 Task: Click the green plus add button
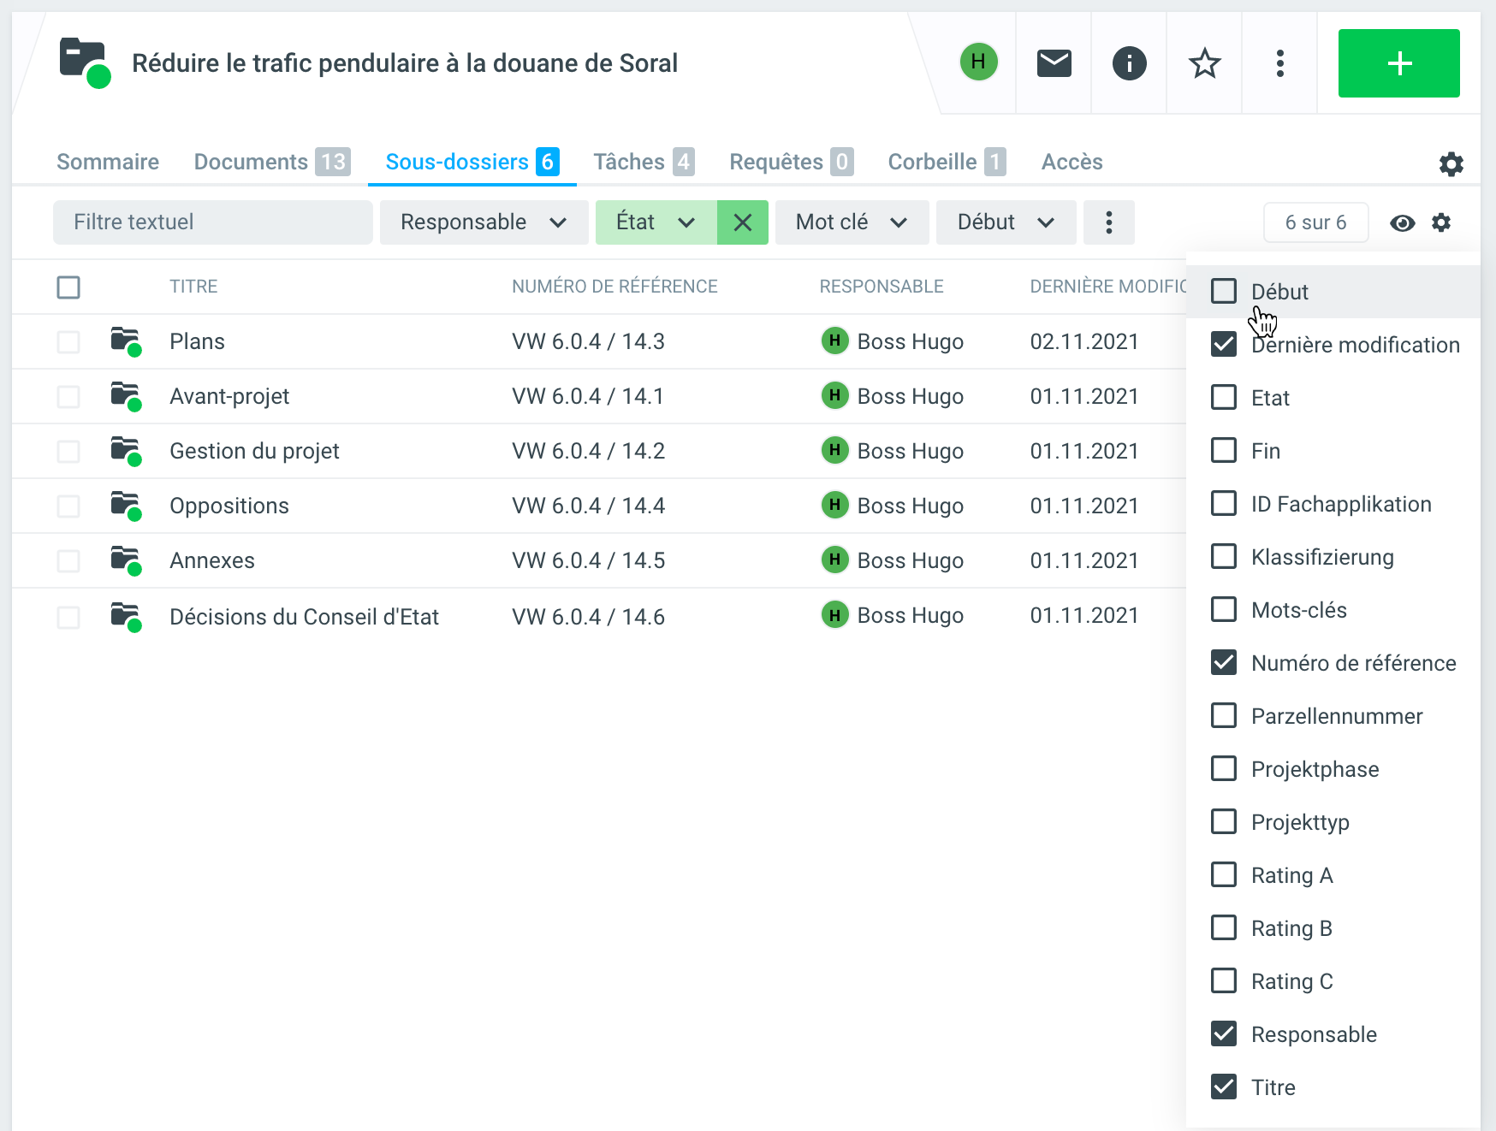[1398, 63]
